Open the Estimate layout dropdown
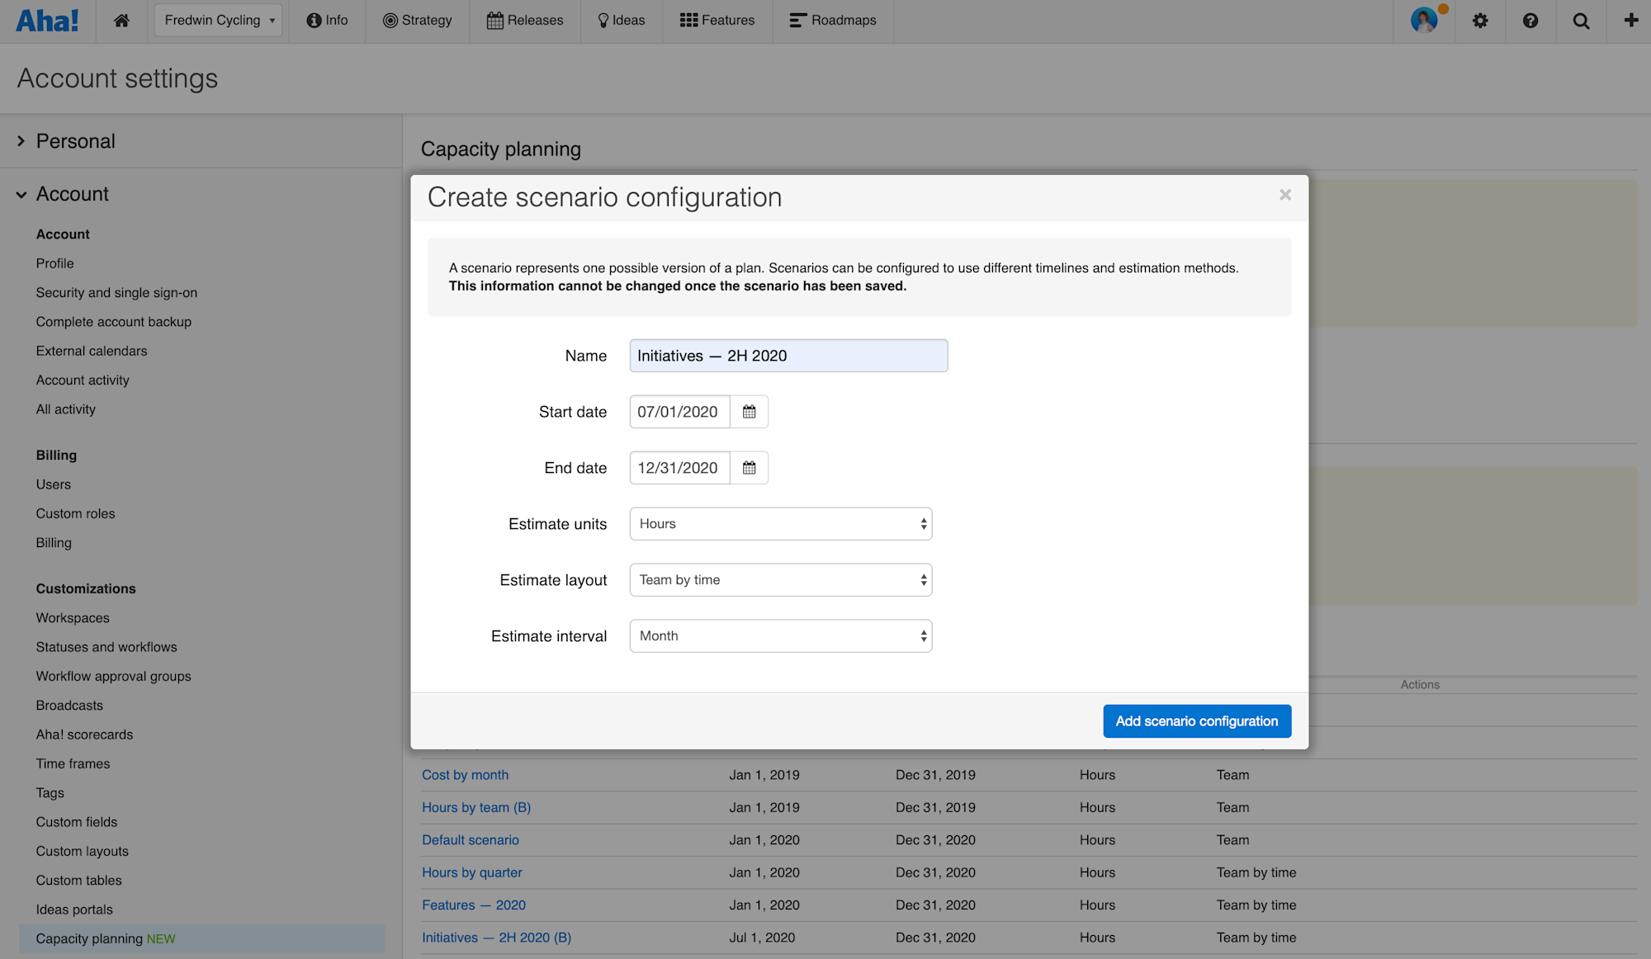Viewport: 1651px width, 959px height. (x=780, y=580)
